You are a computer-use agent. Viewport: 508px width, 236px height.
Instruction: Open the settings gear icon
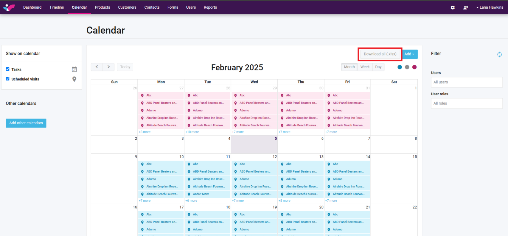tap(453, 7)
